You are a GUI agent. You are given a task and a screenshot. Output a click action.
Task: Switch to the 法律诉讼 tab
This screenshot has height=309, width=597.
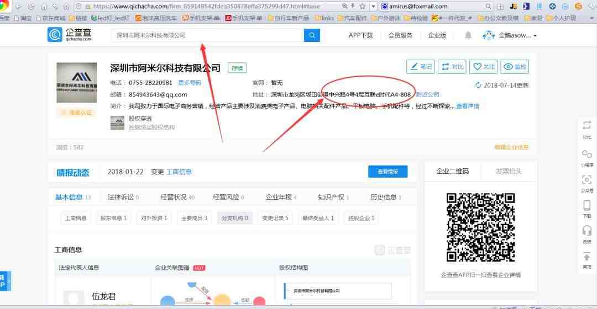(123, 197)
